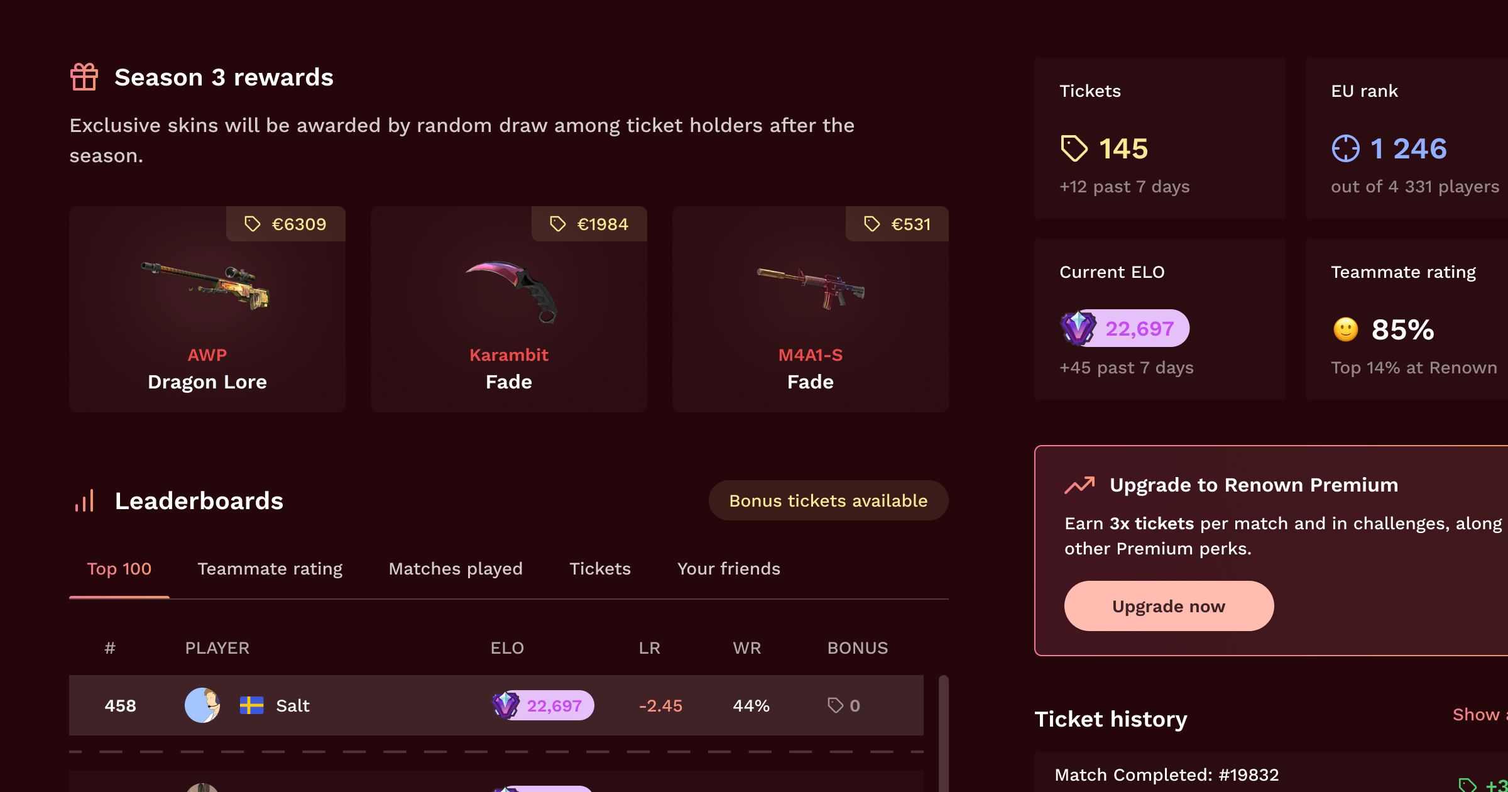Click the tag icon in Salt's bonus column
This screenshot has width=1508, height=792.
click(835, 705)
